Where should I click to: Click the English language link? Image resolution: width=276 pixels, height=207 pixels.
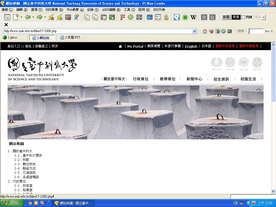(191, 46)
